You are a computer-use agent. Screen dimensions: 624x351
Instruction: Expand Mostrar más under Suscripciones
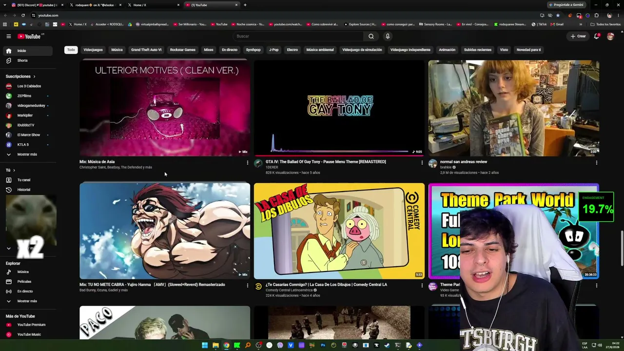28,154
